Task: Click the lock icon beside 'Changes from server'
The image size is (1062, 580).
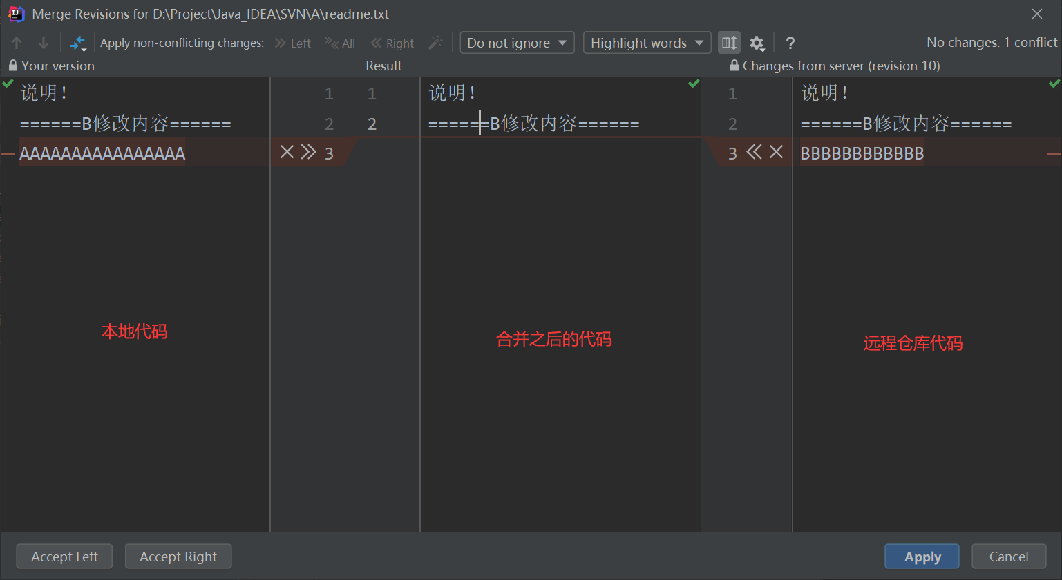Action: pos(734,66)
